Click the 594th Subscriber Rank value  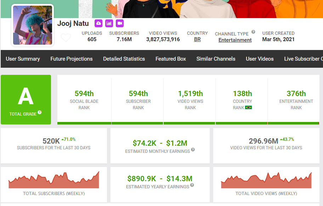(138, 94)
